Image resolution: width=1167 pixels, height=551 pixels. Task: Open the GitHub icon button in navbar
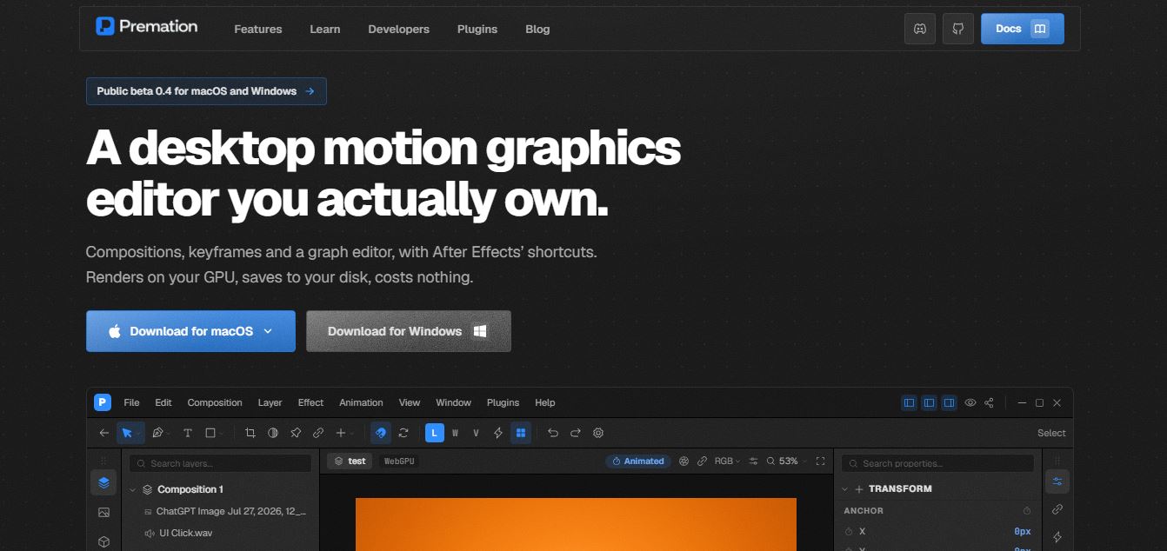coord(958,29)
